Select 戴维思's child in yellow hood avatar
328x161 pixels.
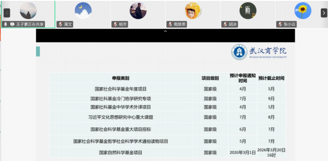193,11
